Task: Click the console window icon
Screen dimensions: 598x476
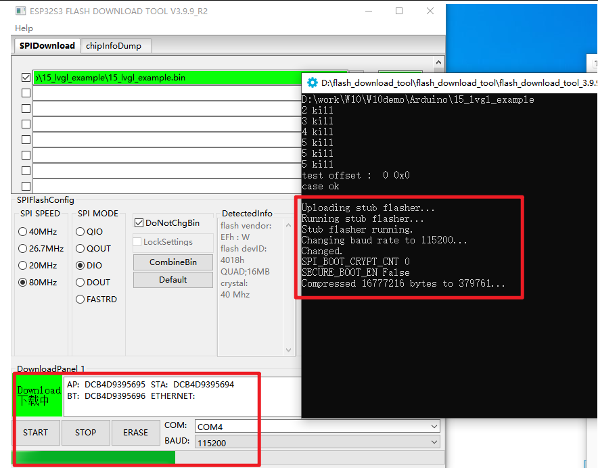Action: 312,82
